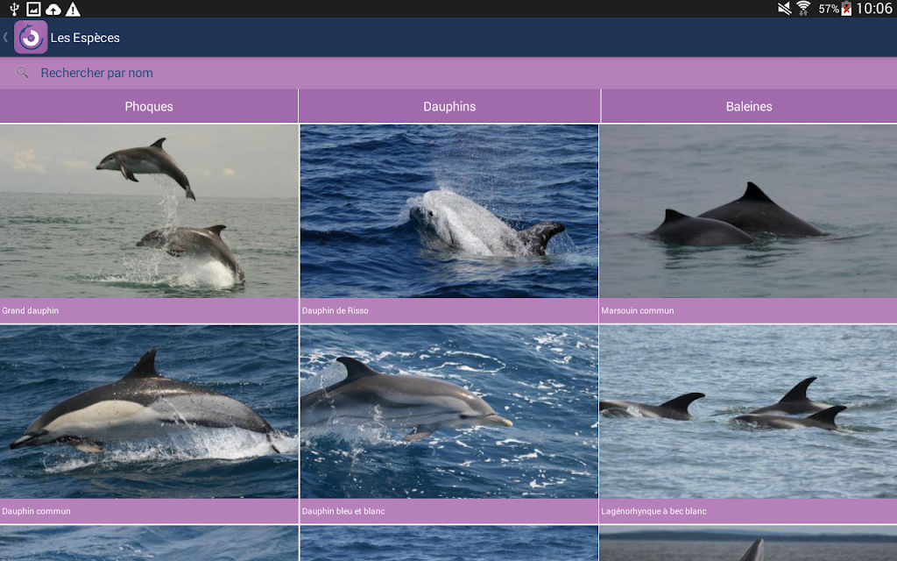Go back using the chevron arrow
Viewport: 897px width, 561px height.
[5, 37]
